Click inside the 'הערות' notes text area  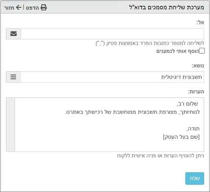click(109, 125)
